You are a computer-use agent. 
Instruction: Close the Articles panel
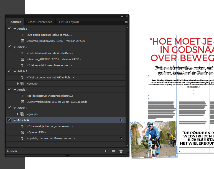click(127, 16)
